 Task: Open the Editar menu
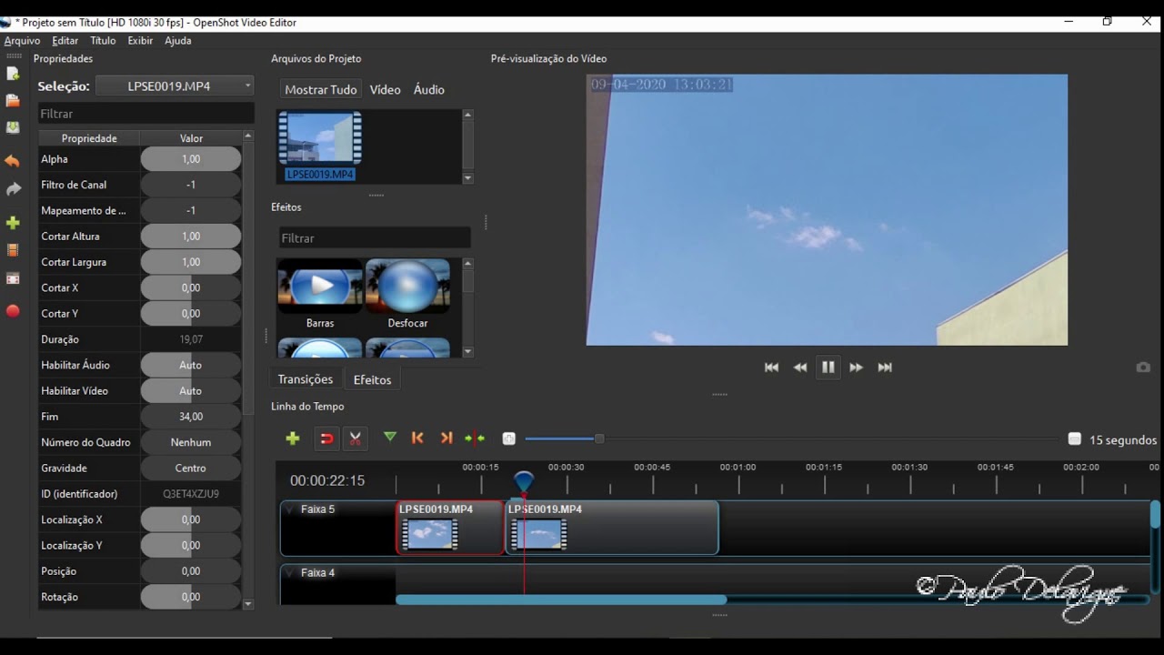65,40
